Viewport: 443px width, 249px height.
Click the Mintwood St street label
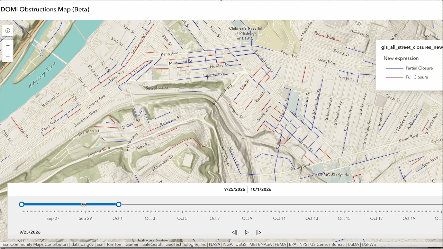pyautogui.click(x=180, y=62)
